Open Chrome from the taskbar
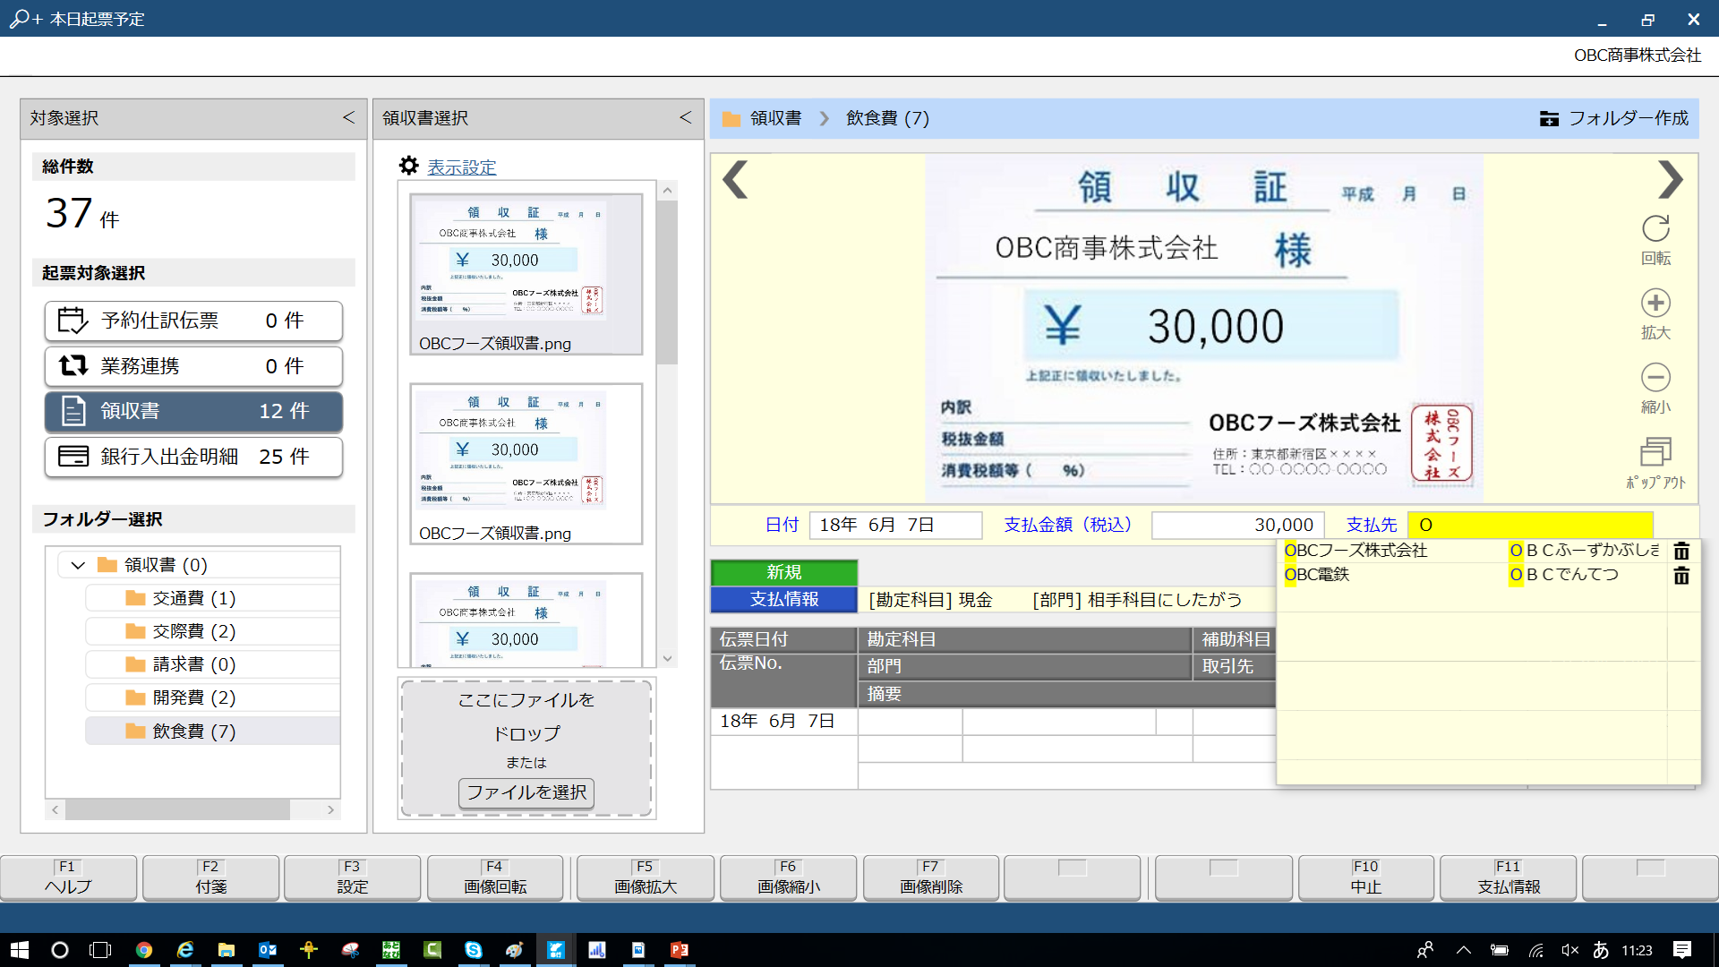 point(143,950)
